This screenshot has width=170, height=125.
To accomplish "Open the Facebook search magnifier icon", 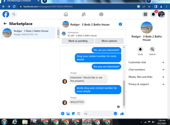I will pyautogui.click(x=14, y=14).
